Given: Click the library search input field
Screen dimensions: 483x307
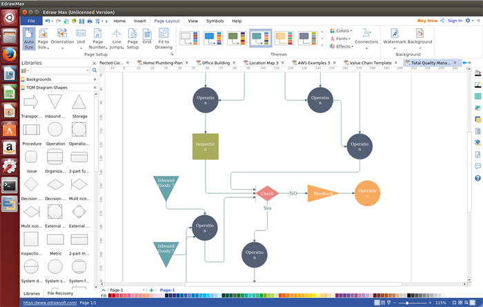Looking at the screenshot, I should pos(60,70).
